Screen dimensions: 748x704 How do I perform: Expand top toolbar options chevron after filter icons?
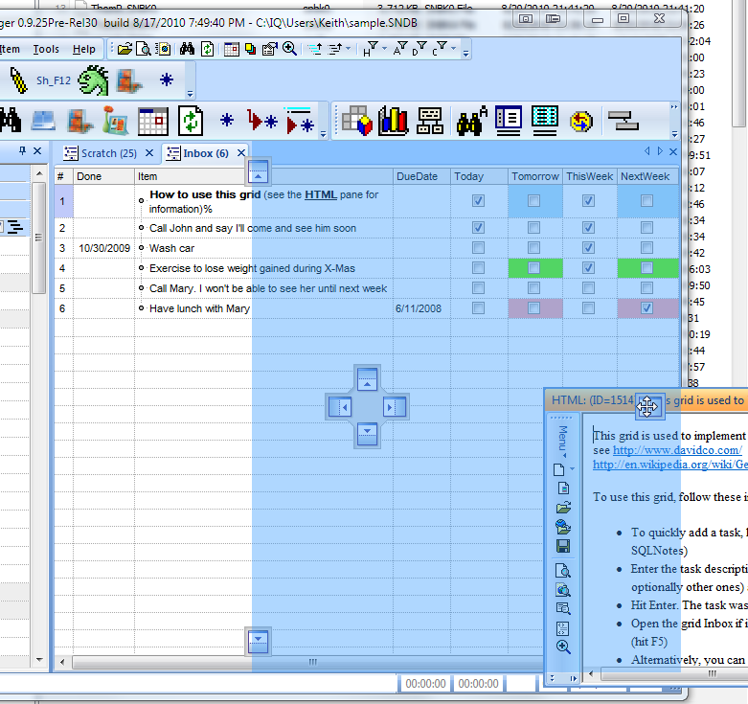click(x=465, y=54)
